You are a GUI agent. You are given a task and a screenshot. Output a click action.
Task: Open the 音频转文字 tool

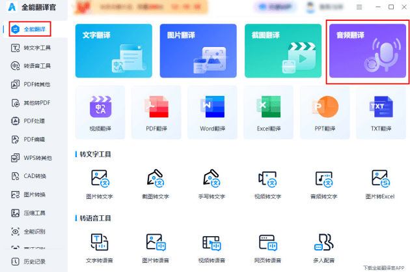[323, 184]
